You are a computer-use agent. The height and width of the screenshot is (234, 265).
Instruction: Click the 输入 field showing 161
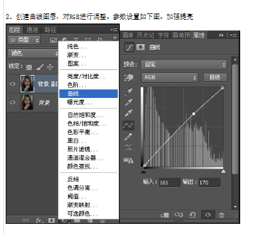169,182
